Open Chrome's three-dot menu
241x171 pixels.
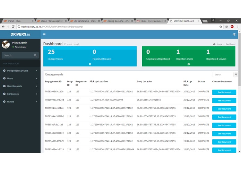pyautogui.click(x=238, y=27)
